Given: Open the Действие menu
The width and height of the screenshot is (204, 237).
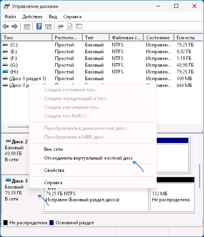Looking at the screenshot, I should point(32,17).
